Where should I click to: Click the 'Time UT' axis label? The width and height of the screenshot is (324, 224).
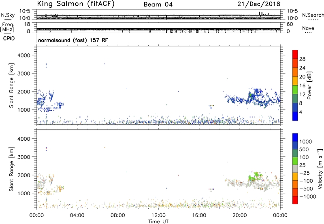click(x=158, y=222)
